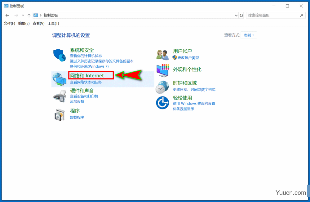
Task: Click the Appearance and Personalization monitor icon
Action: tap(163, 70)
